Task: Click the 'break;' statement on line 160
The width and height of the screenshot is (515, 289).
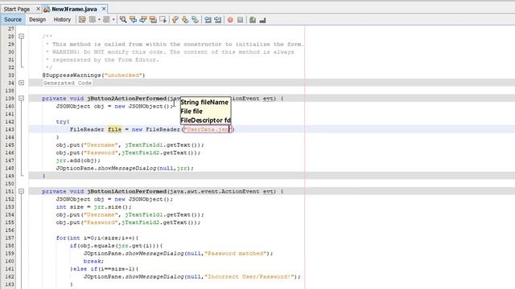Action: click(x=93, y=261)
